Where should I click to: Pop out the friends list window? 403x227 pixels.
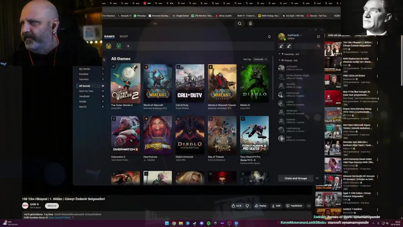pyautogui.click(x=318, y=37)
